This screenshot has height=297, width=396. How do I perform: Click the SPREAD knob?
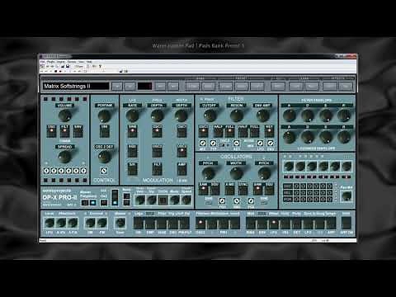click(x=65, y=157)
